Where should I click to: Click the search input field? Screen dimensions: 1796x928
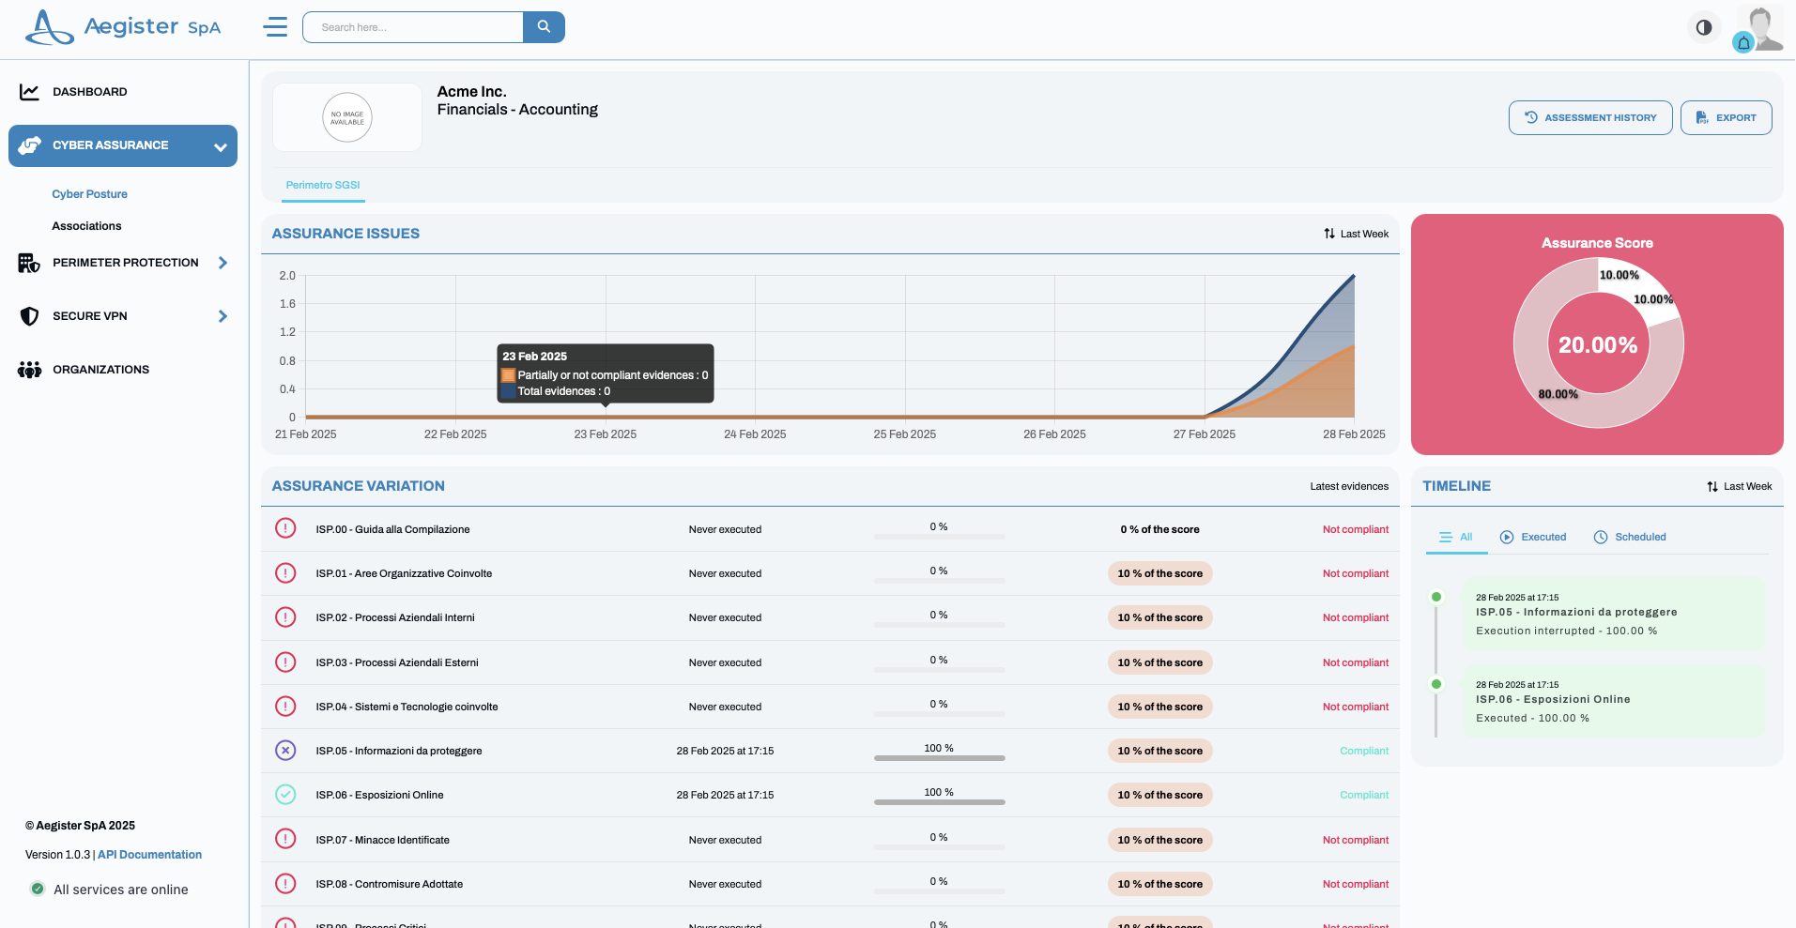pyautogui.click(x=413, y=27)
